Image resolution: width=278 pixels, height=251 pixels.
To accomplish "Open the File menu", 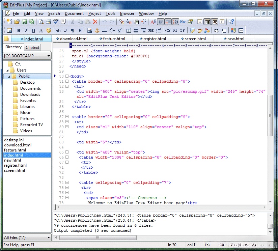I will coord(16,13).
